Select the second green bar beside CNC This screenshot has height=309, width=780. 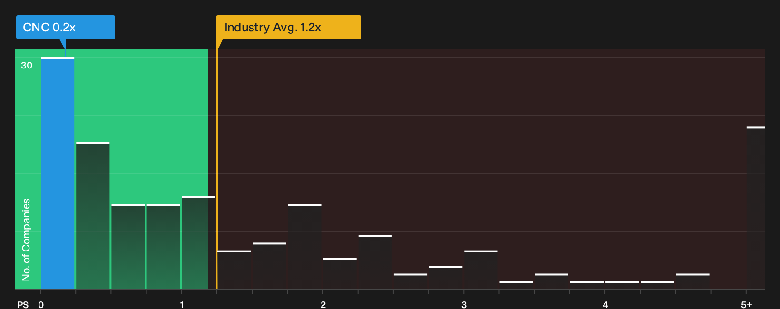93,216
